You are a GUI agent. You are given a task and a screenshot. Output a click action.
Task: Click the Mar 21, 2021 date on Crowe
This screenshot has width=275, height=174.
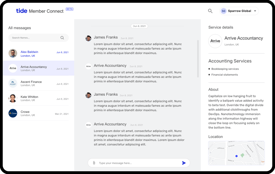62,114
